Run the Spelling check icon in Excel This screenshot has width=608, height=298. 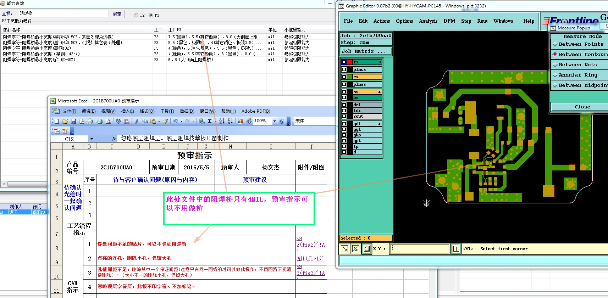118,121
